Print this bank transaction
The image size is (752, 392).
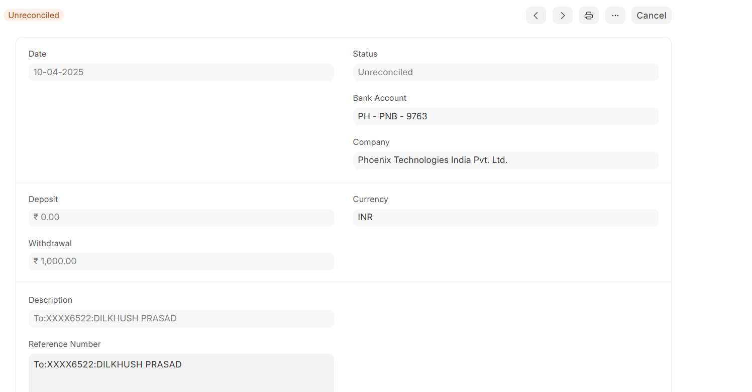click(x=588, y=16)
